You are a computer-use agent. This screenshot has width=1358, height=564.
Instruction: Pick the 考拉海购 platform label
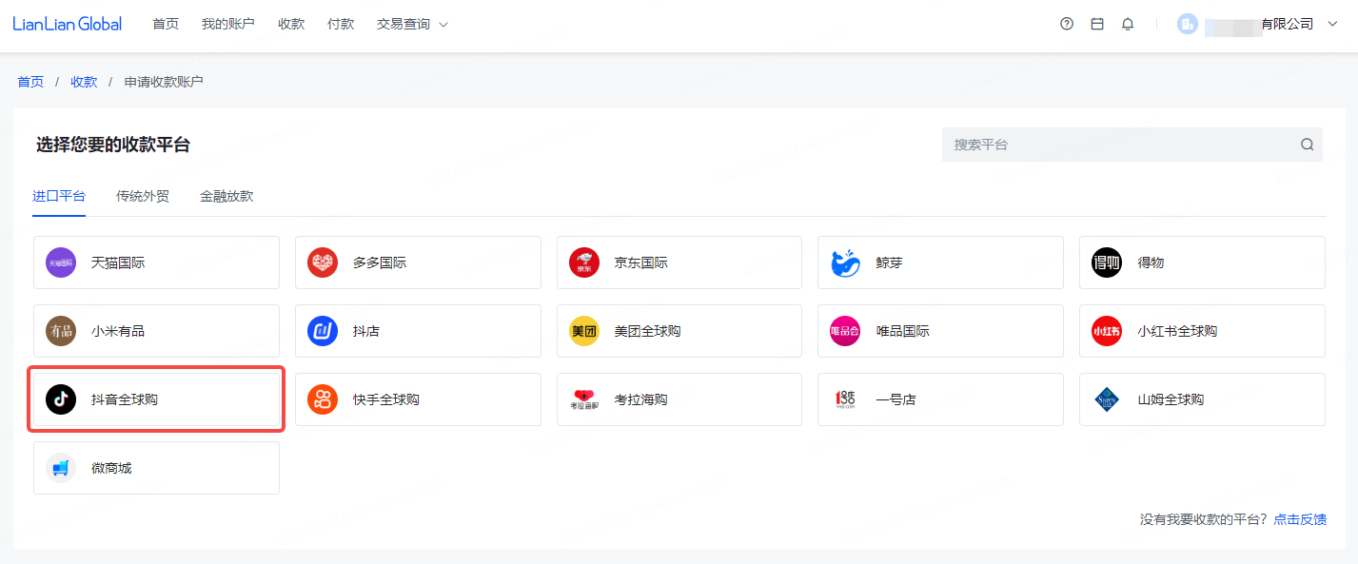coord(641,399)
